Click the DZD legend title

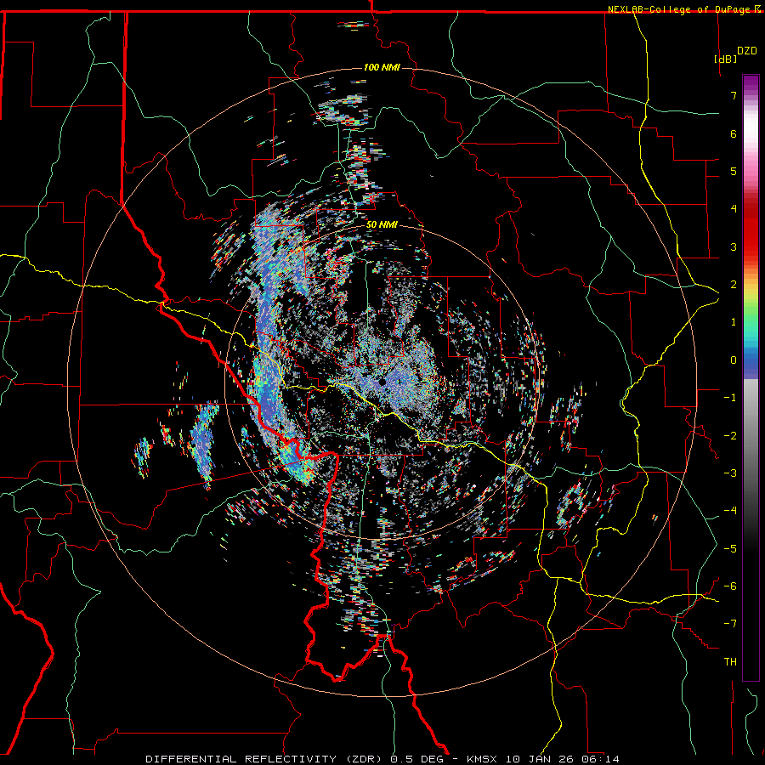pos(747,51)
